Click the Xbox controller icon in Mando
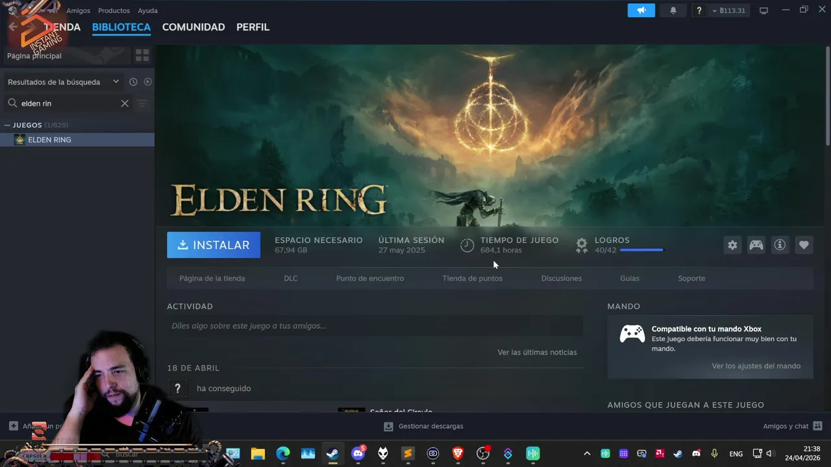 (632, 334)
